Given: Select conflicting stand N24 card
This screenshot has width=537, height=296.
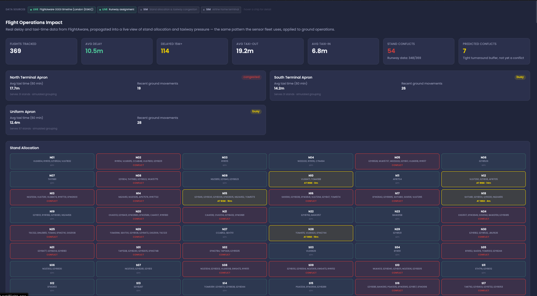Looking at the screenshot, I should (x=483, y=215).
